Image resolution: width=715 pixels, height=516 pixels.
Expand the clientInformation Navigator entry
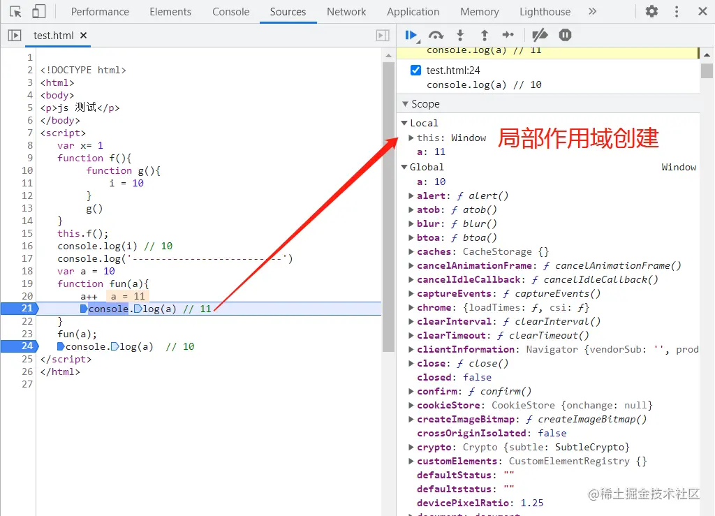pyautogui.click(x=411, y=349)
